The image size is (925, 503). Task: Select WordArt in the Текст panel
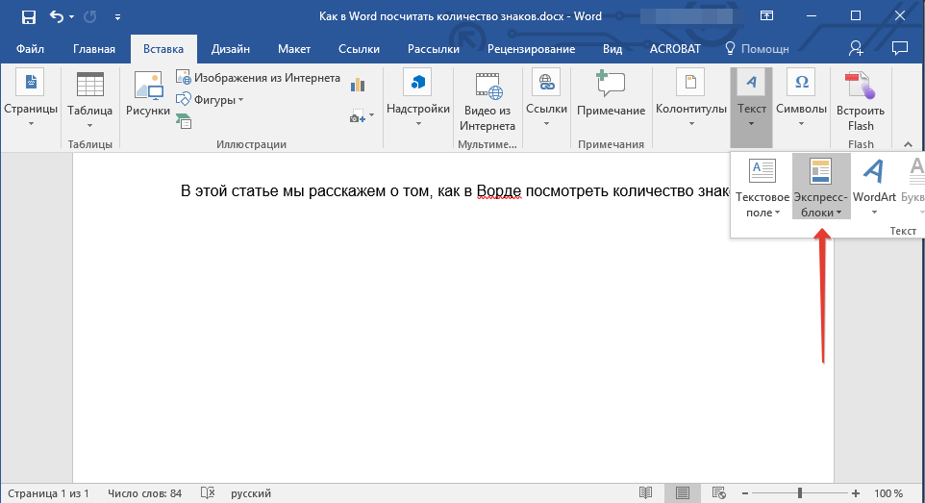(874, 185)
